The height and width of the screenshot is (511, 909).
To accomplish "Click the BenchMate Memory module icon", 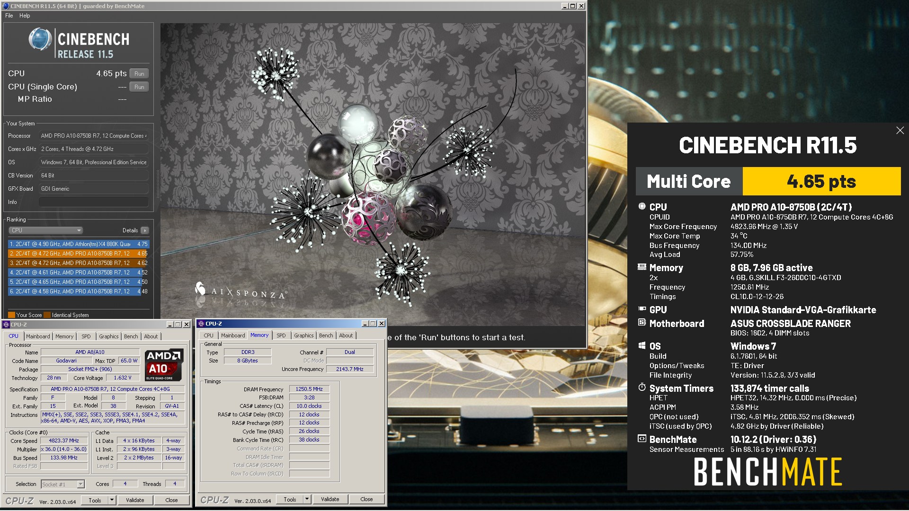I will click(642, 267).
